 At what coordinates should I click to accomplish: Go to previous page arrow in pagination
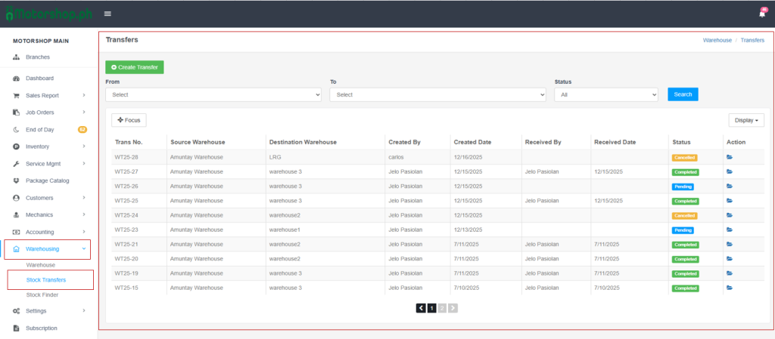tap(421, 308)
